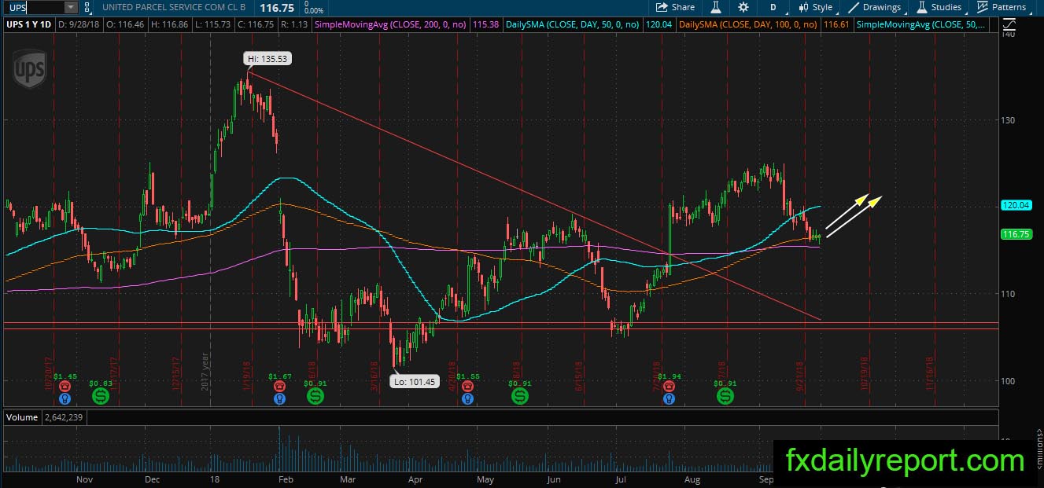
Task: Click the 116.61 DailySMA value in header
Action: (x=836, y=25)
